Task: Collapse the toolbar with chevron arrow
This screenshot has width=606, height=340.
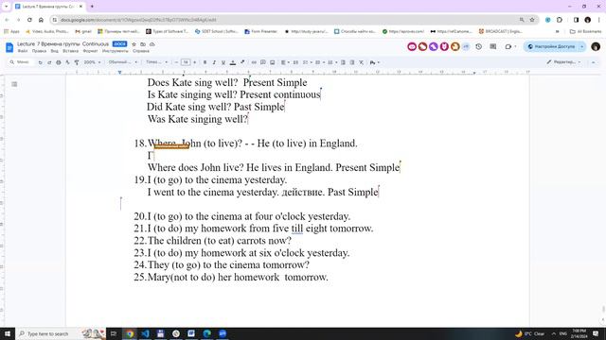Action: pyautogui.click(x=594, y=62)
